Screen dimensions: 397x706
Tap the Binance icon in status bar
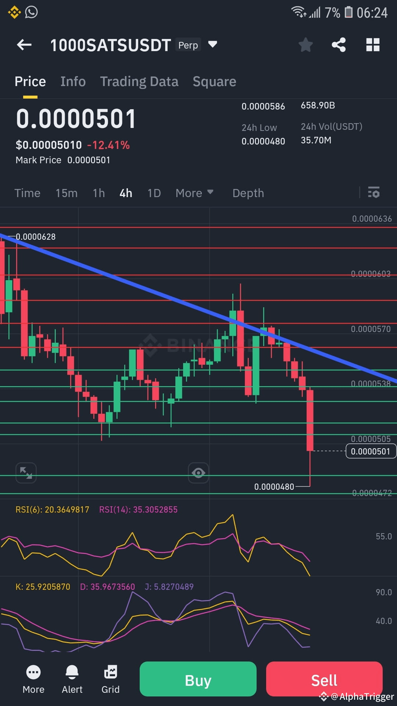pyautogui.click(x=14, y=13)
